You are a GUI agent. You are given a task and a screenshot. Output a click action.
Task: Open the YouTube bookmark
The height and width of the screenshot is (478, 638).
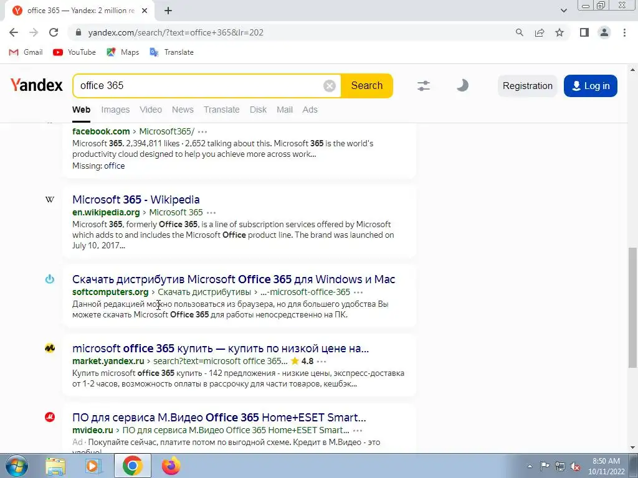(x=75, y=52)
